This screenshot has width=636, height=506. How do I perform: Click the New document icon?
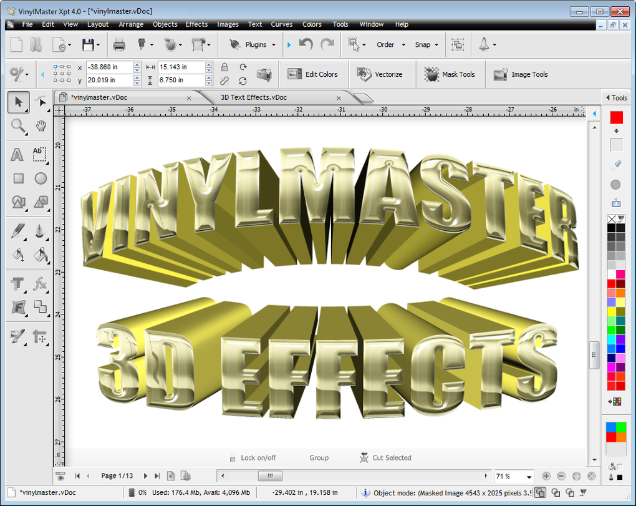pyautogui.click(x=16, y=45)
